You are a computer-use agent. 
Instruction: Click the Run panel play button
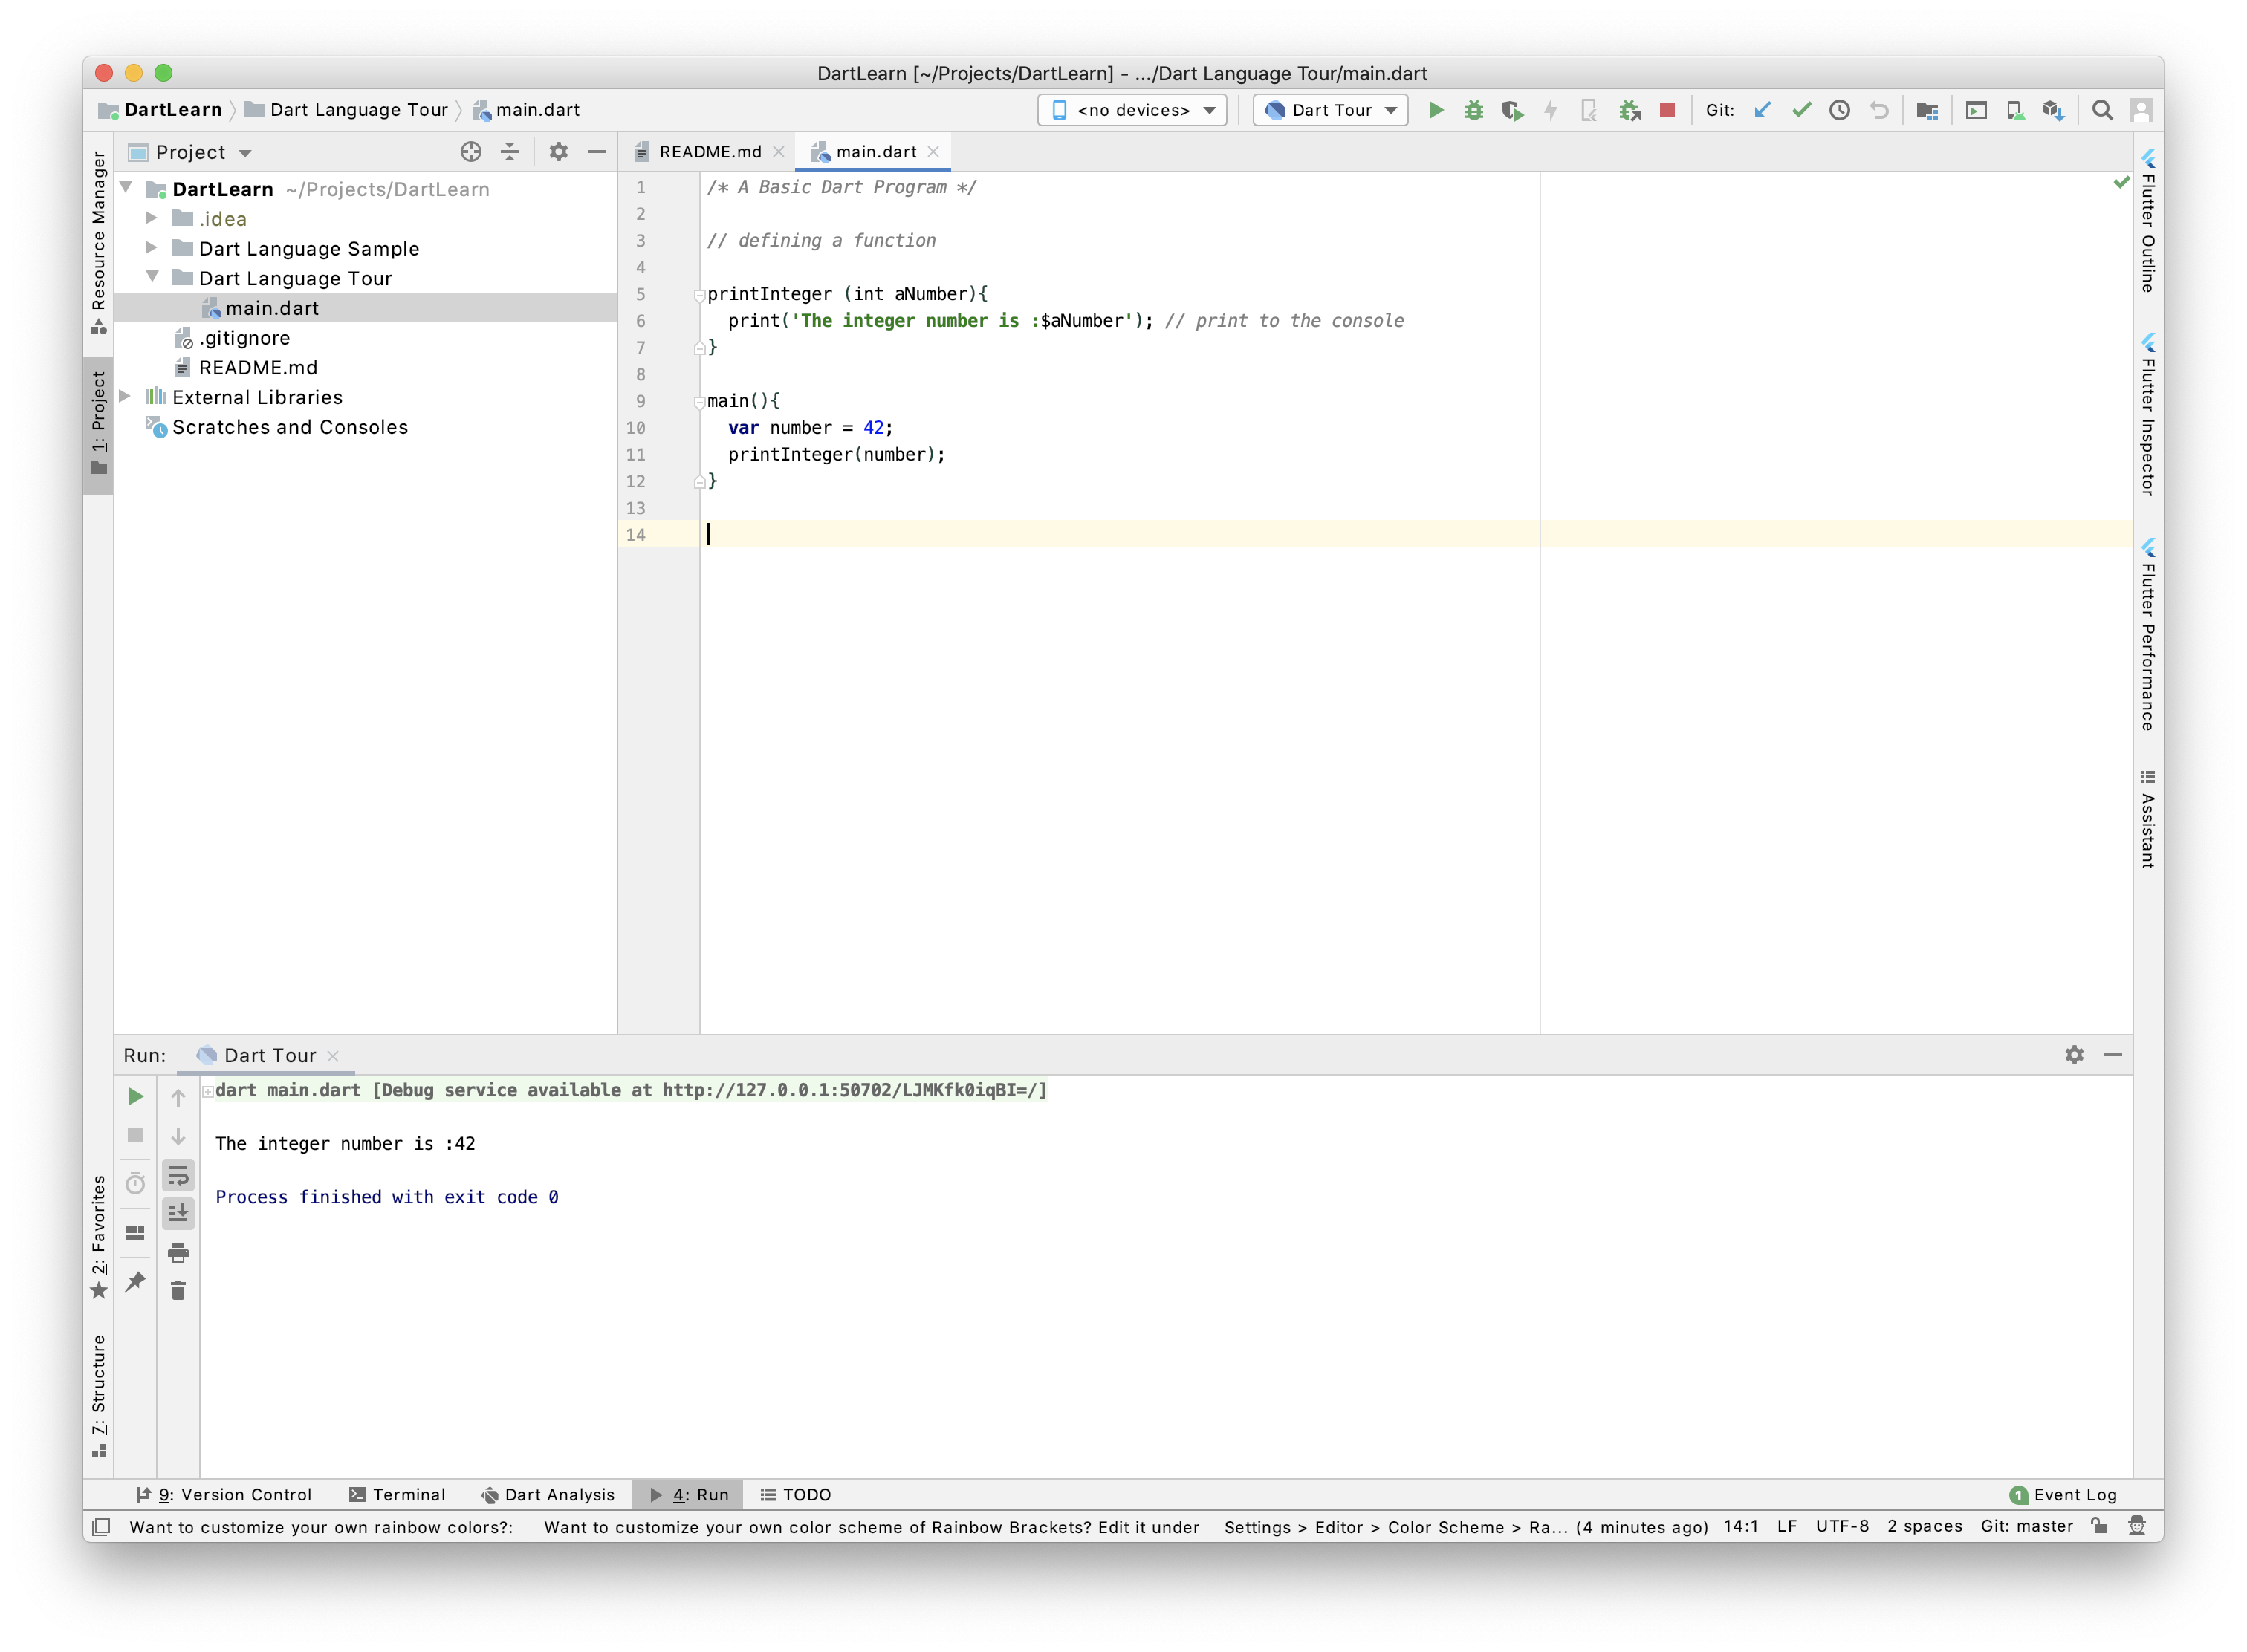coord(134,1097)
